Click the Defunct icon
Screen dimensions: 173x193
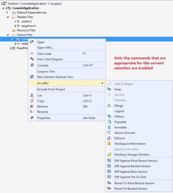tap(109, 138)
